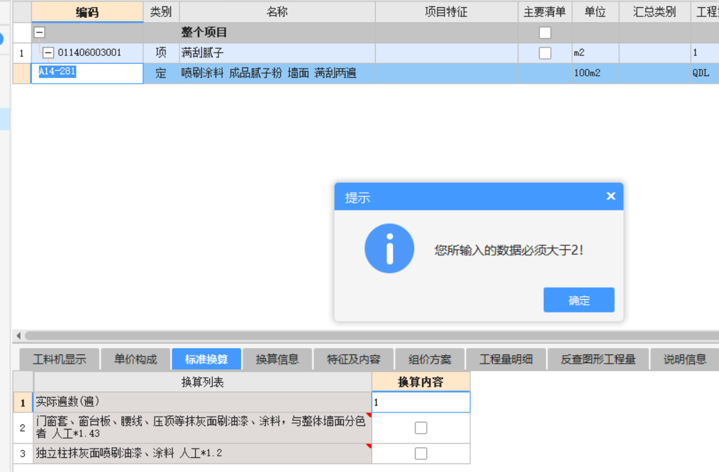Toggle 主要清单 checkbox for 满刮腻子 row
The image size is (719, 472).
click(545, 52)
